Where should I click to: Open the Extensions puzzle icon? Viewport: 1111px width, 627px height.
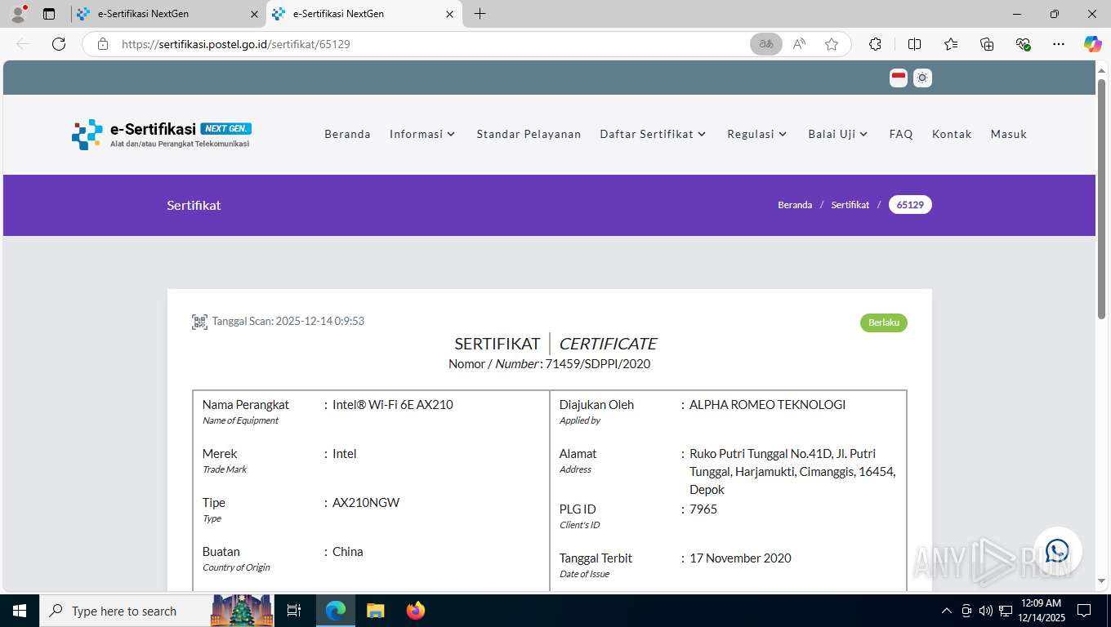[x=875, y=44]
